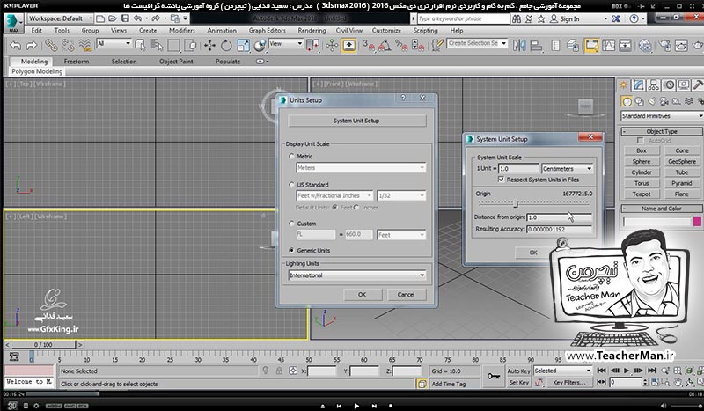Select the Bind to Space Warp tool

(84, 46)
